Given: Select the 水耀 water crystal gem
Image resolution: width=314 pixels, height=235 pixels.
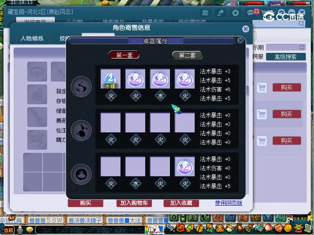Looking at the screenshot, I should pyautogui.click(x=110, y=79).
